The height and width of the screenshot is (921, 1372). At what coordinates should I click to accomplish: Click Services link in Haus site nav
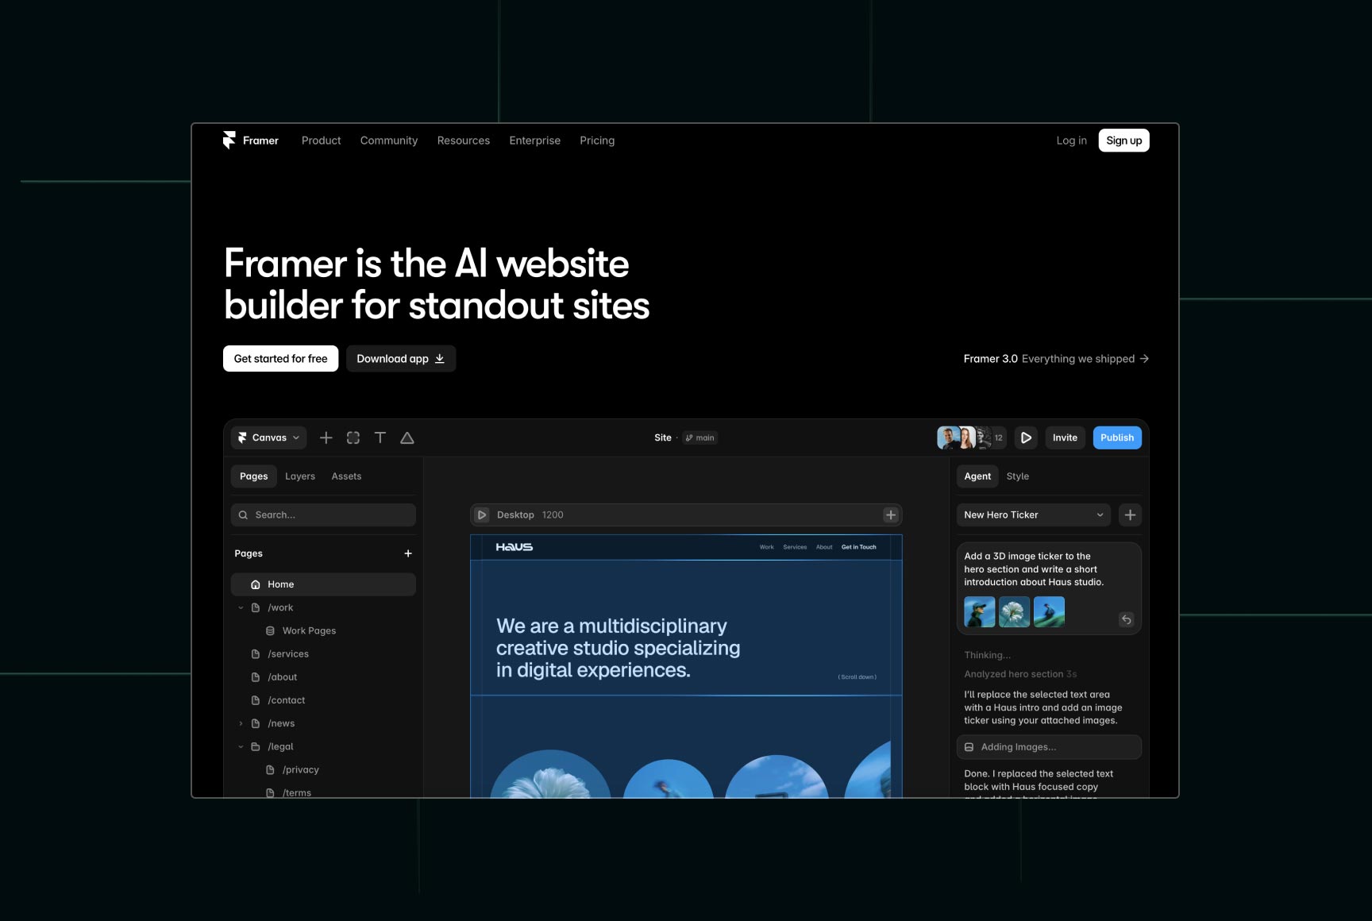click(x=795, y=547)
